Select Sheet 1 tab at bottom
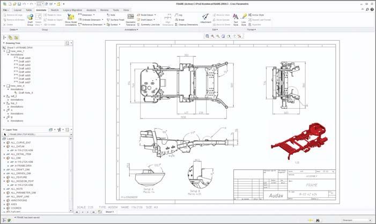The image size is (376, 224). [109, 212]
